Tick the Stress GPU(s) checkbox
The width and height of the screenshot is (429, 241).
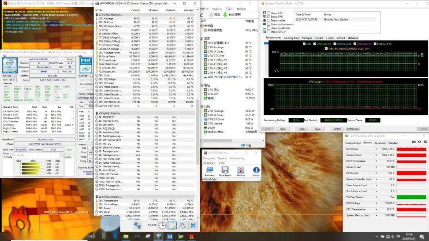[269, 32]
